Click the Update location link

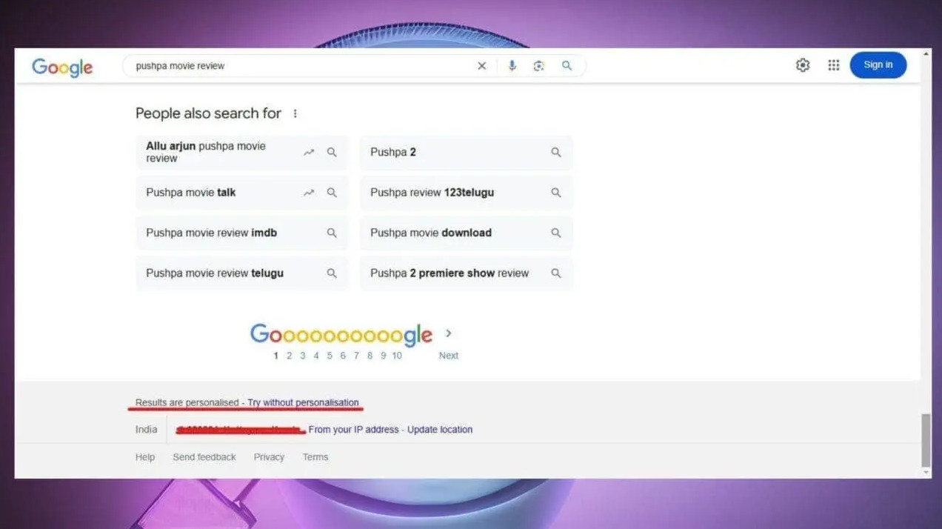coord(440,430)
